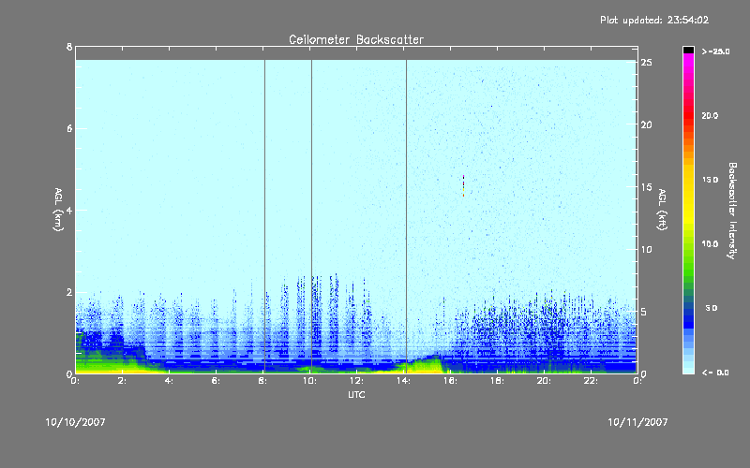Click the 'Backscatter Intensity' colorbar label
This screenshot has height=468, width=750.
coord(732,211)
